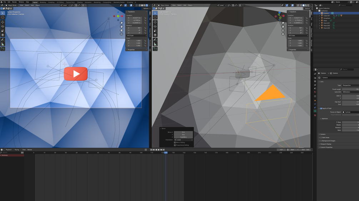Open the Object Data camera properties tab
Image resolution: width=359 pixels, height=201 pixels.
[x=315, y=111]
